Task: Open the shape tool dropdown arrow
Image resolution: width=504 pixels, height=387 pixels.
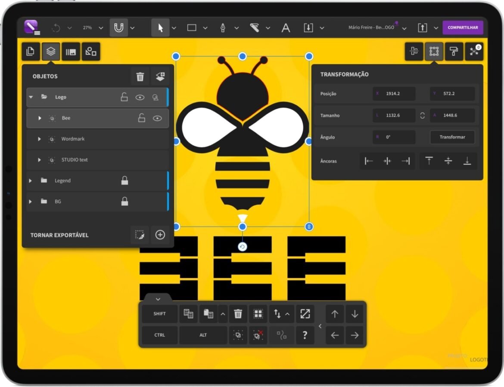Action: pyautogui.click(x=205, y=28)
